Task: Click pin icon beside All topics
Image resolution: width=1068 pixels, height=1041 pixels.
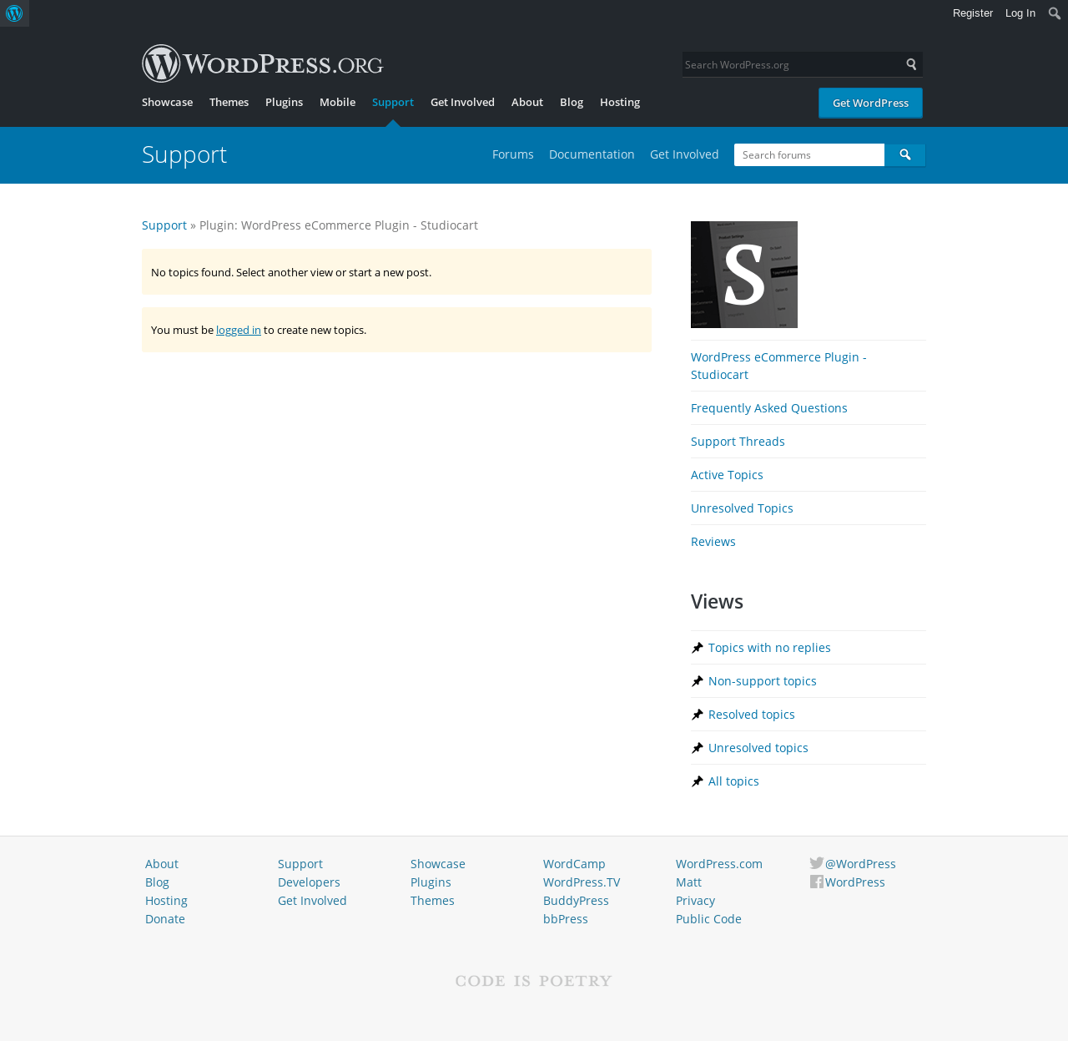Action: 698,781
